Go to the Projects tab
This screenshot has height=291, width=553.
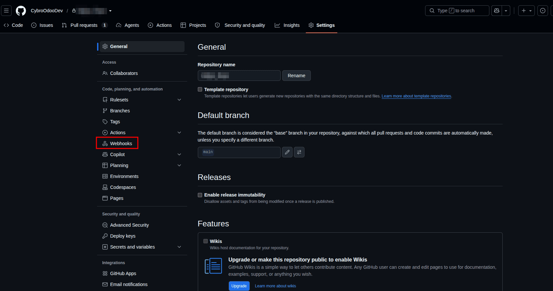[x=193, y=25]
